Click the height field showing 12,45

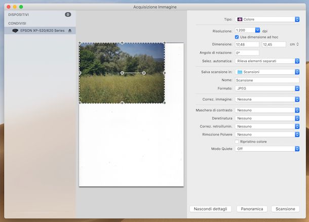click(274, 45)
